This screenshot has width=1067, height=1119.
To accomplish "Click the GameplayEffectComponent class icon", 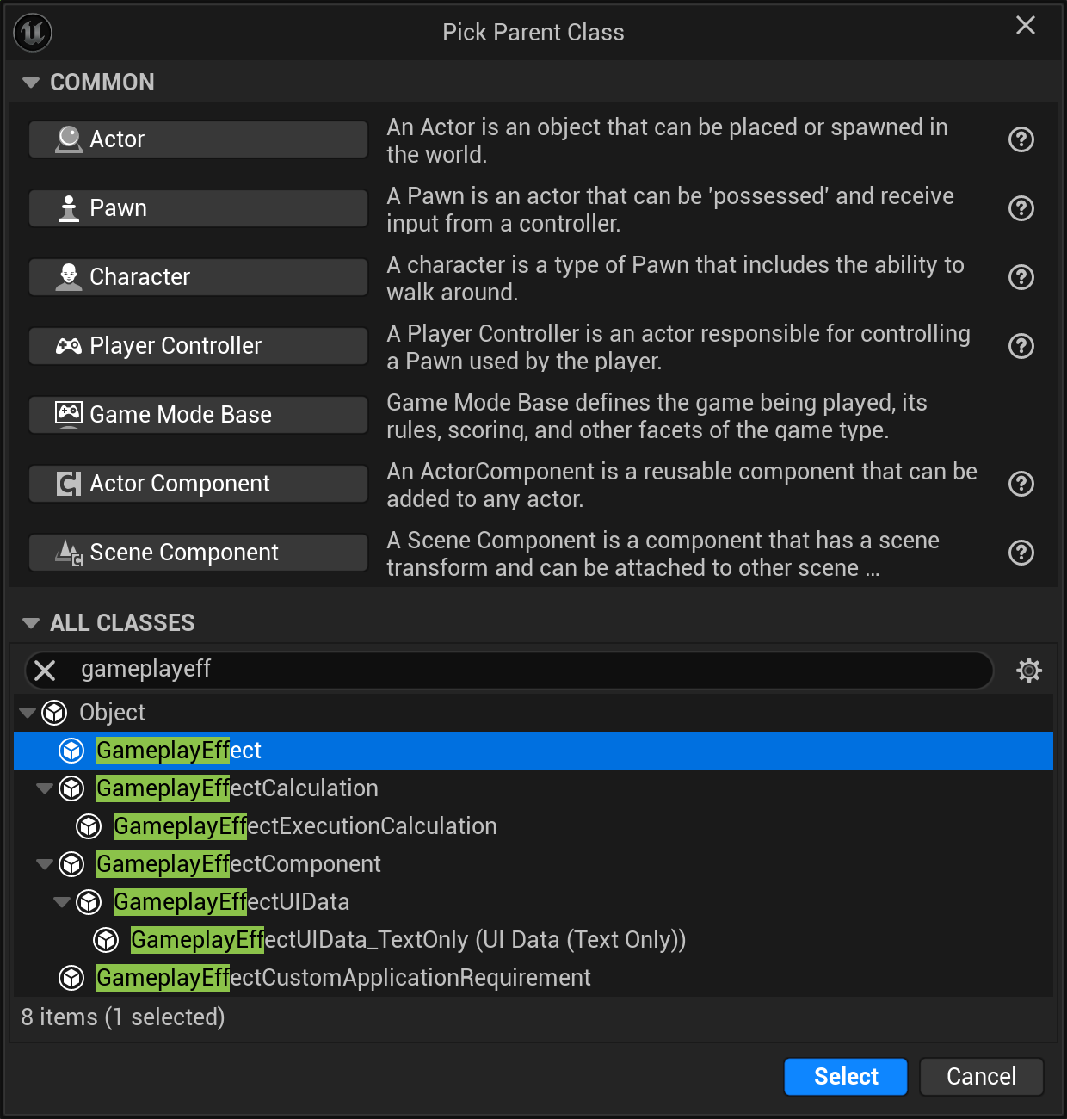I will click(x=71, y=864).
